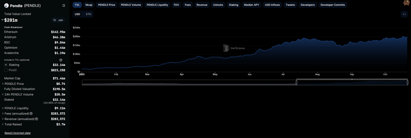
Task: Toggle the Revenue chart metric
Action: pos(202,5)
